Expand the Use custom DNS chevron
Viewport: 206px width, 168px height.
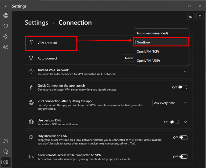click(185, 122)
